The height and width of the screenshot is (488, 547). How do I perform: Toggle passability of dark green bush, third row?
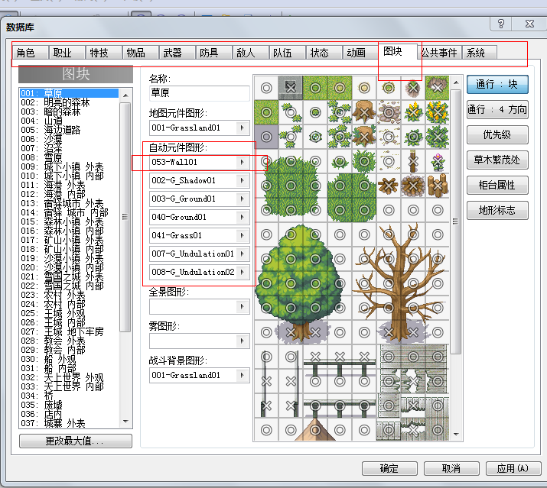coord(438,137)
